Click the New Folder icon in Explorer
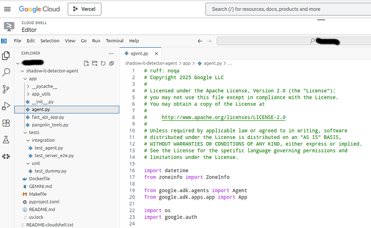Screen dimensions: 371x228 (x=95, y=63)
